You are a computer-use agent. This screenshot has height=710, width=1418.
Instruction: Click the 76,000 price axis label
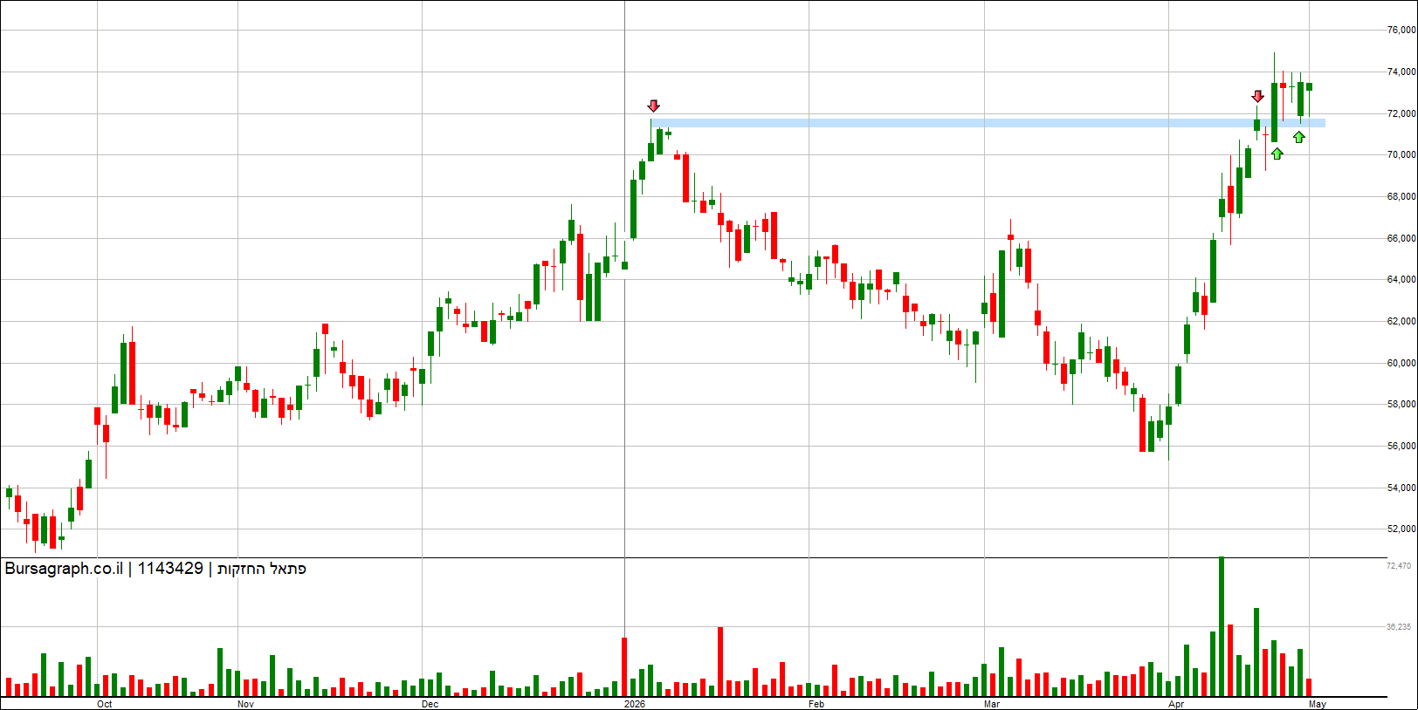coord(1401,30)
